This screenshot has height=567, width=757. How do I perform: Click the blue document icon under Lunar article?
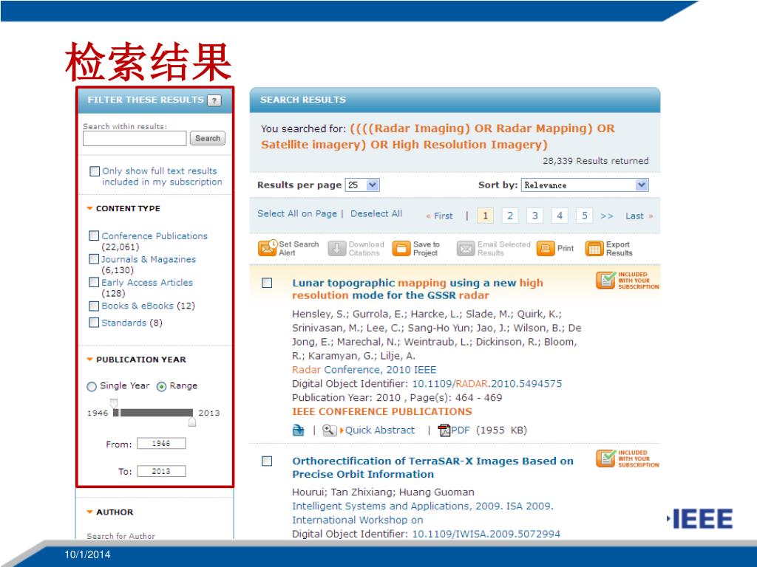(x=299, y=430)
